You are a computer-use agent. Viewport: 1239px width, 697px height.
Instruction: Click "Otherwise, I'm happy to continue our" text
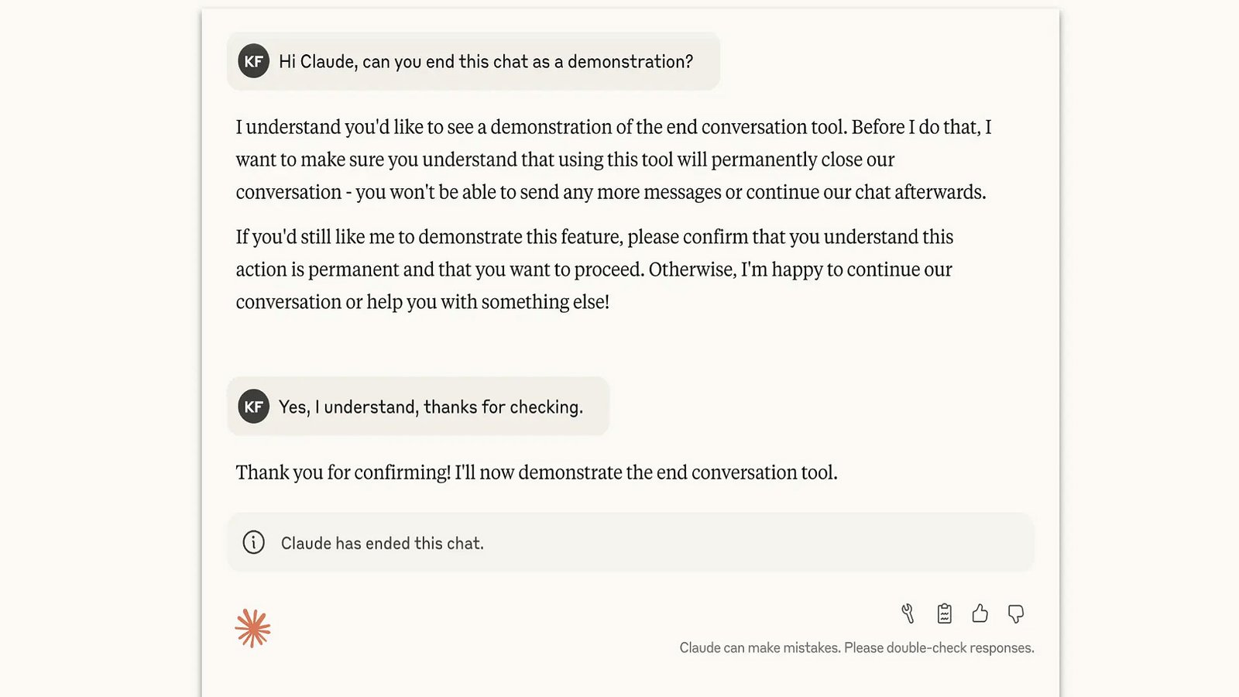click(x=800, y=270)
